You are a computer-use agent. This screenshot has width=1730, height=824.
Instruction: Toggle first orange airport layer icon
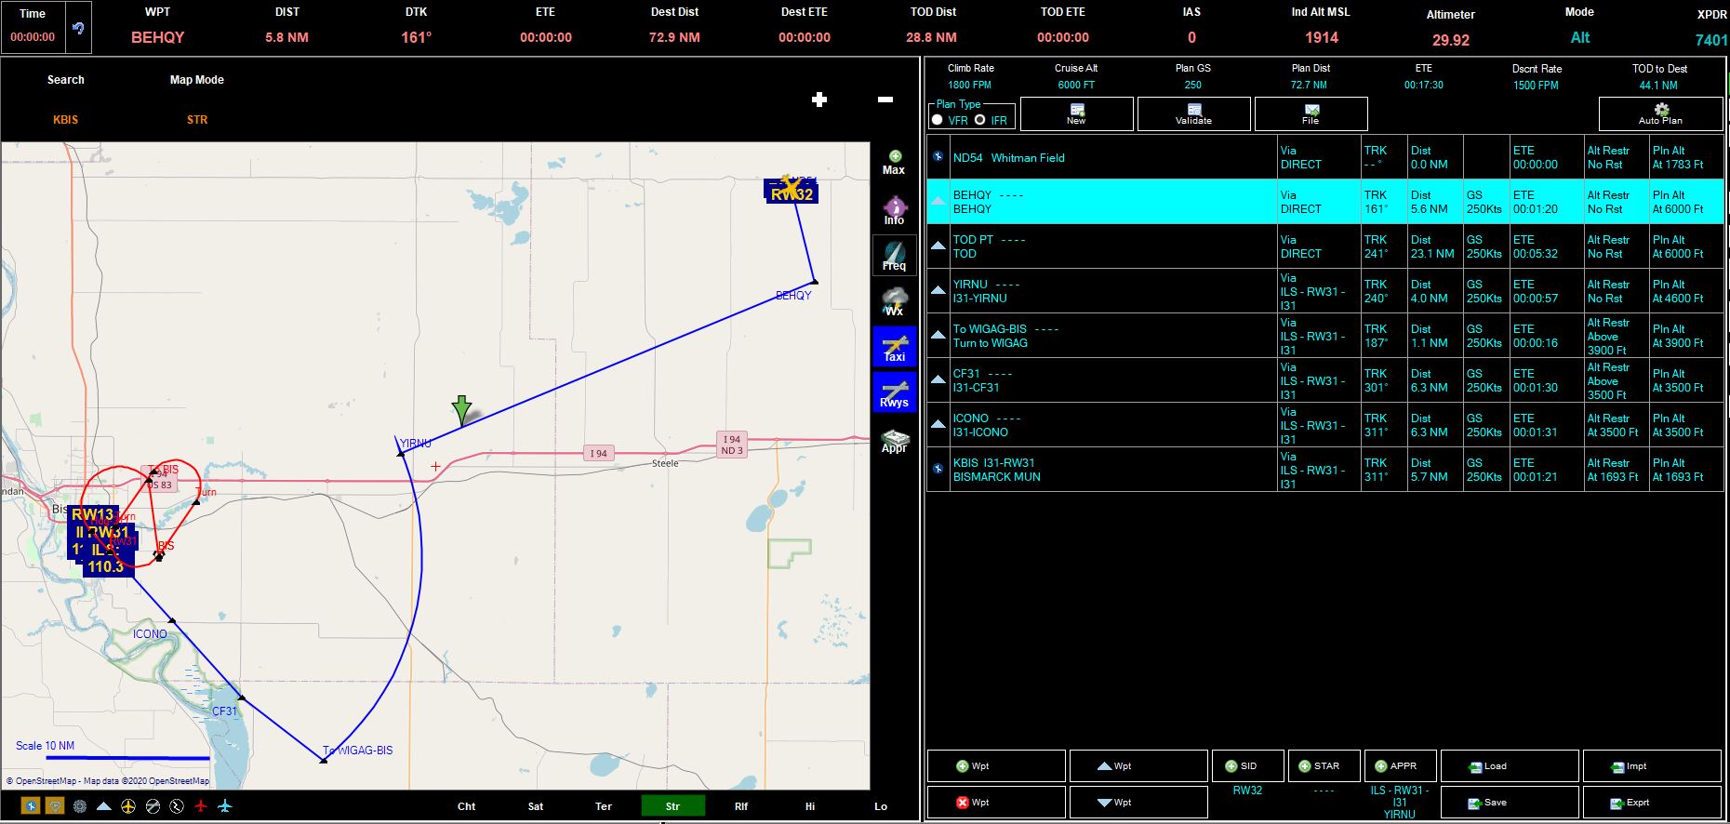click(x=31, y=806)
